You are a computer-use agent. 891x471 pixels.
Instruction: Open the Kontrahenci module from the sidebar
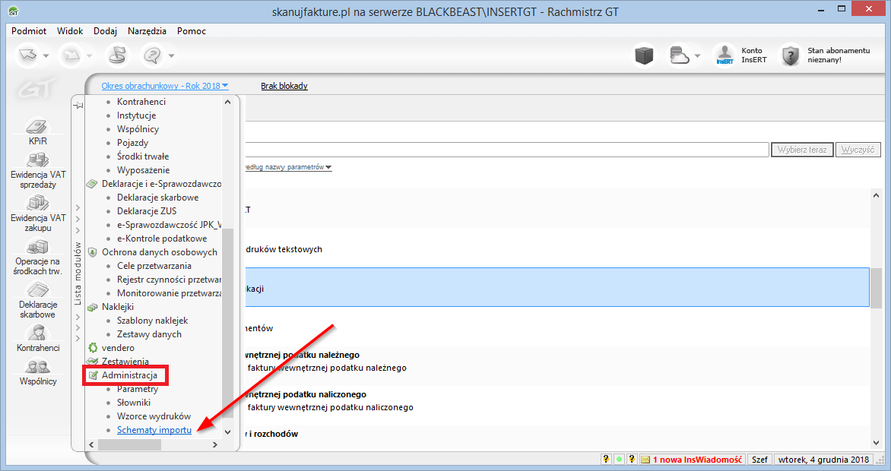click(38, 336)
